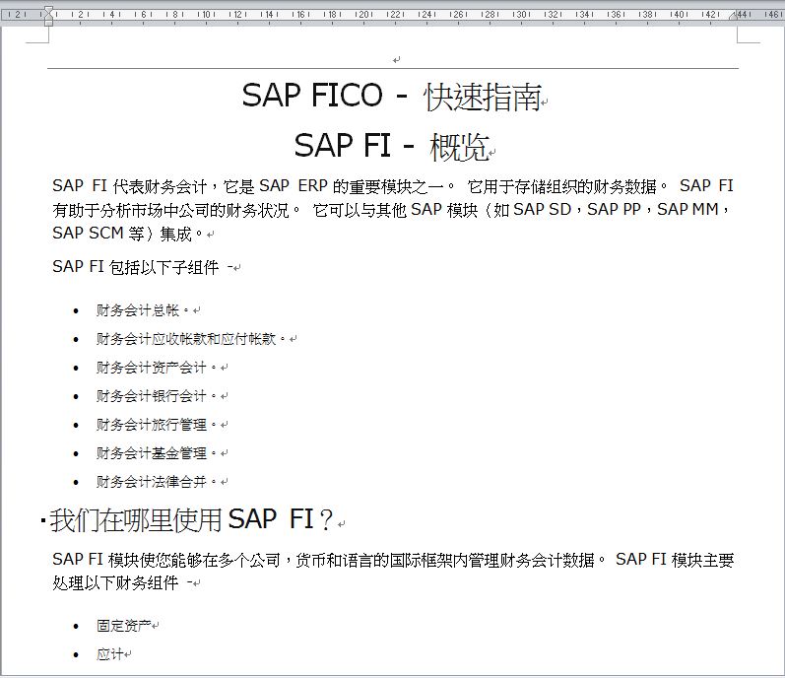This screenshot has width=785, height=678.
Task: Click paragraph starting 'SAP FI 模块使您能够'
Action: [392, 571]
